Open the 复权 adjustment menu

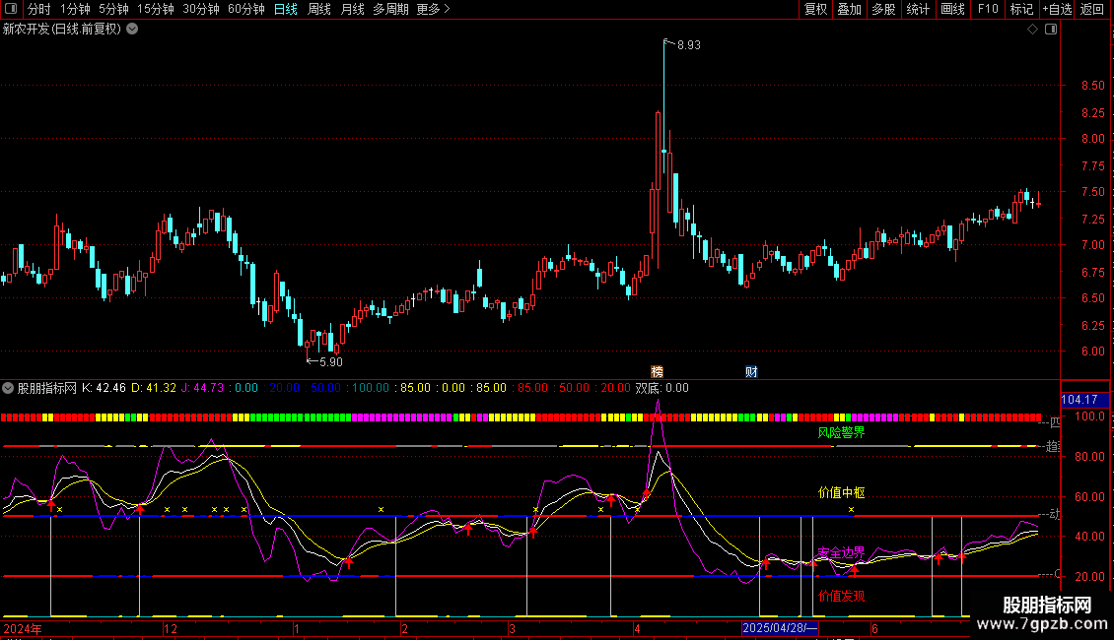pos(815,9)
